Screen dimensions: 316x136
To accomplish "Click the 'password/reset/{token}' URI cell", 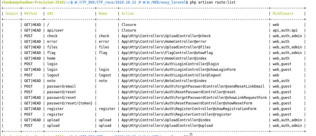I will pos(70,104).
